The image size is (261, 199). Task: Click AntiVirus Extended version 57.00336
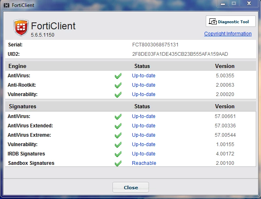tap(225, 125)
